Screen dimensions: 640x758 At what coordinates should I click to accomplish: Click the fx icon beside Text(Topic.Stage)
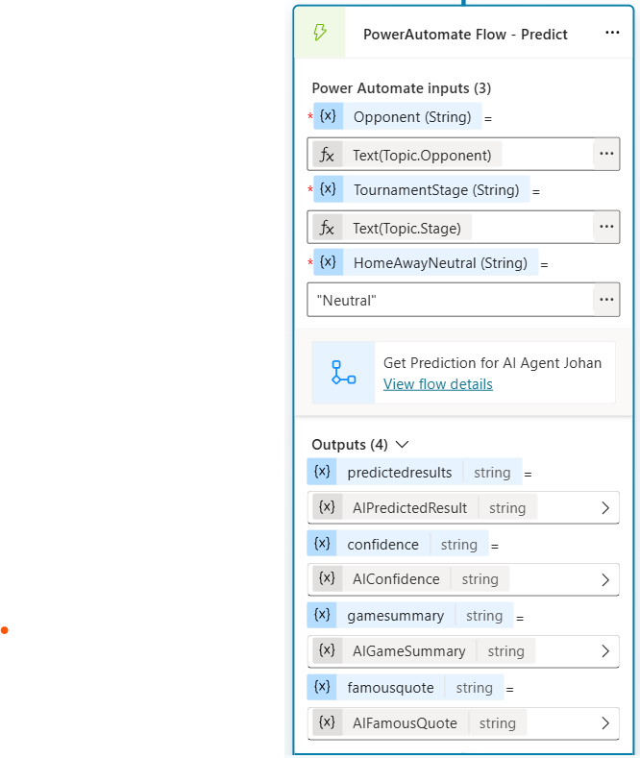tap(328, 228)
